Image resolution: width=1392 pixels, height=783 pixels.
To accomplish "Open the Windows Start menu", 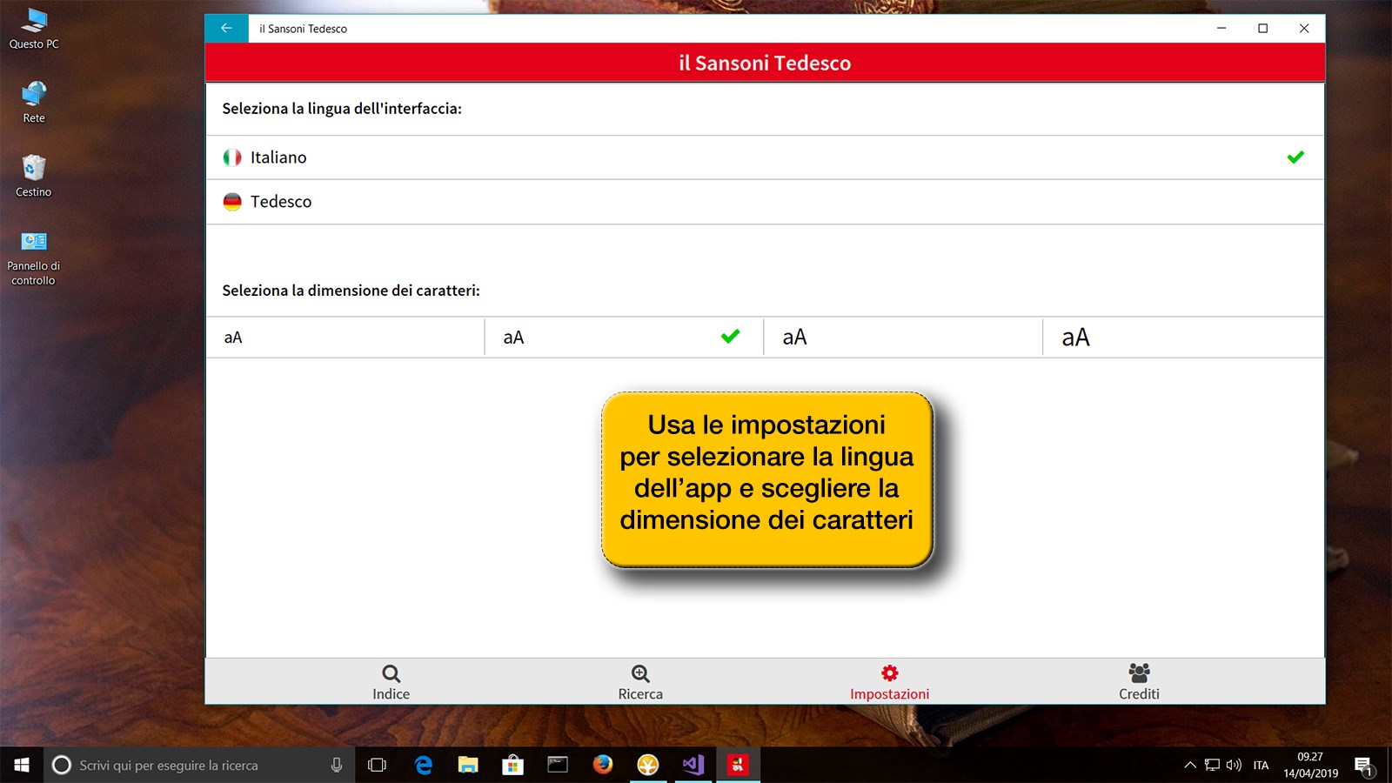I will 22,765.
